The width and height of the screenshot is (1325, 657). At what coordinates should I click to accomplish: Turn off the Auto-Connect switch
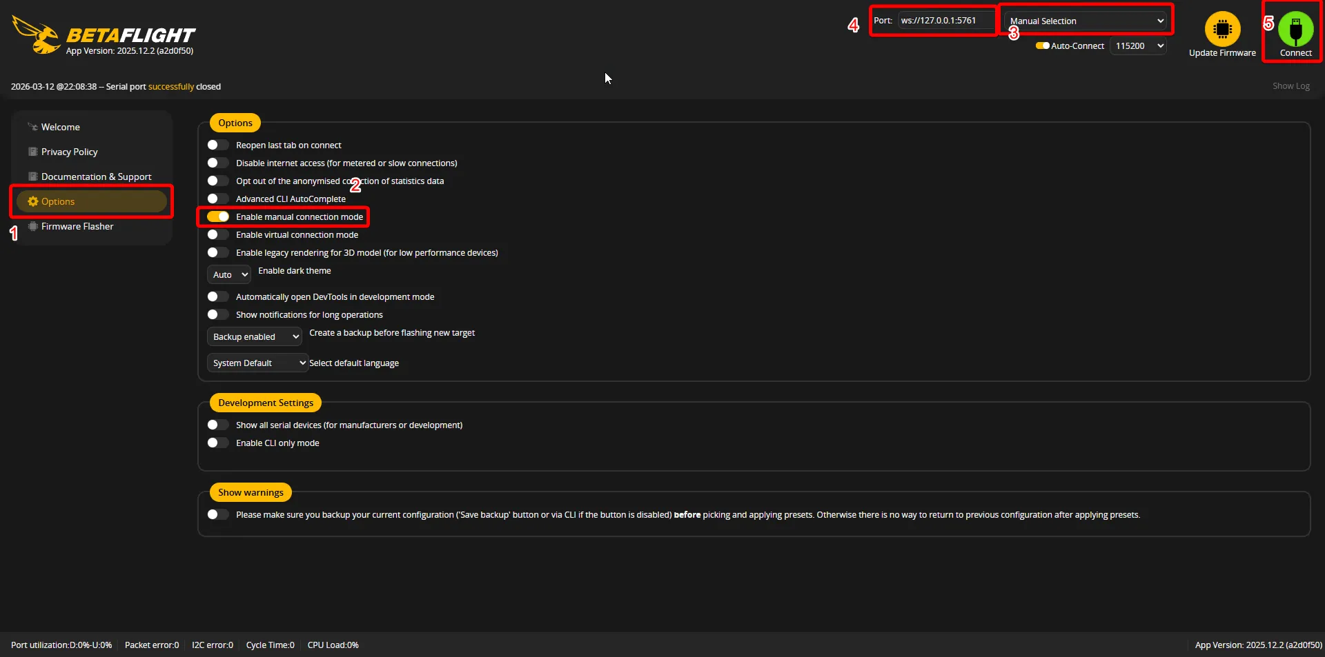[1042, 46]
